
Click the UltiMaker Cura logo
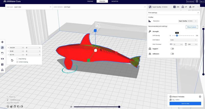click(x=12, y=1)
